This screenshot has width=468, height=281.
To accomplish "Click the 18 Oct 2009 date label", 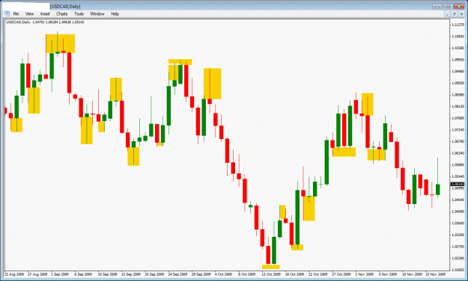I will tap(294, 274).
